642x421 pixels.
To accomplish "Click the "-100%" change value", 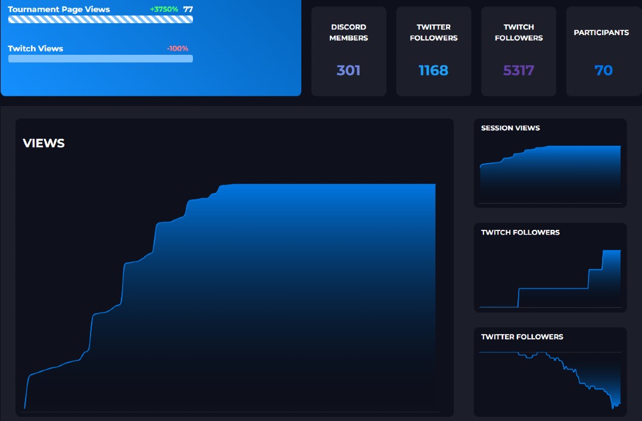I will click(x=177, y=48).
